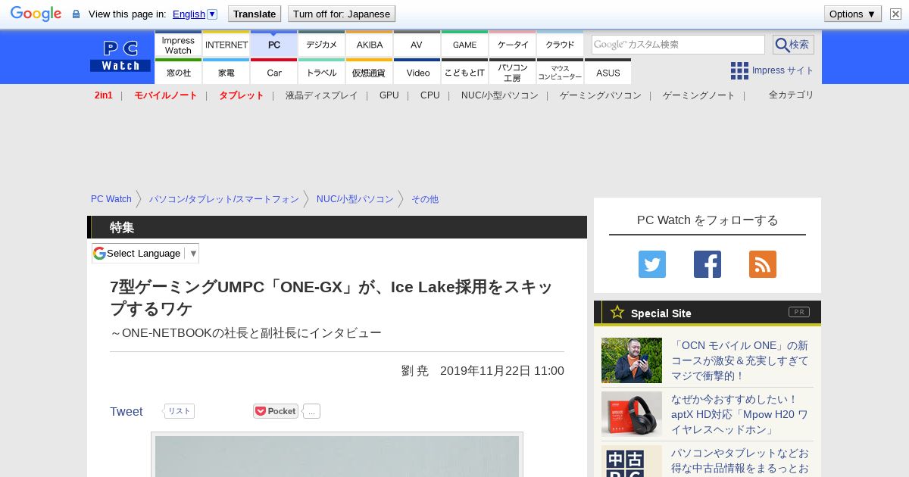Open the クラウド tab
Screen dimensions: 909x477
tap(561, 45)
